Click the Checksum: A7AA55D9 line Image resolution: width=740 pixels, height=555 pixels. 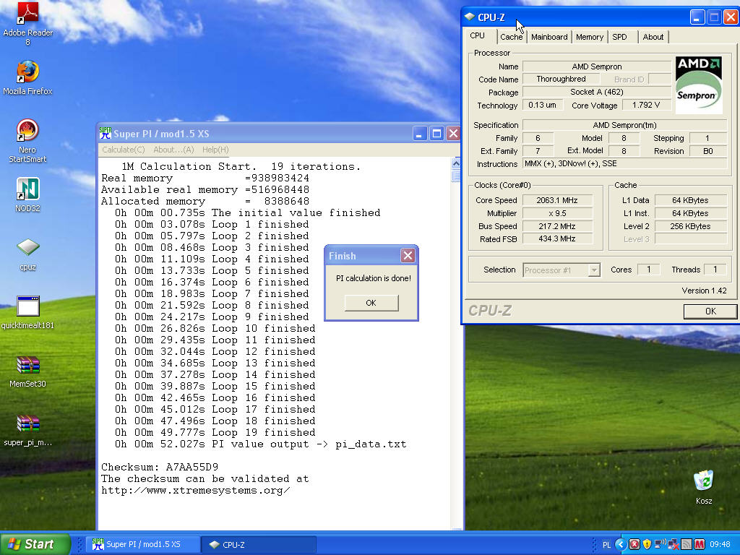coord(160,468)
